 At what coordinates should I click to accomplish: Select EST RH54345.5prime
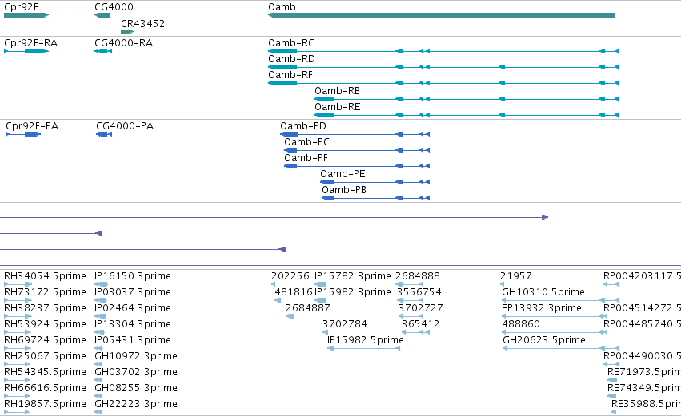pyautogui.click(x=45, y=372)
